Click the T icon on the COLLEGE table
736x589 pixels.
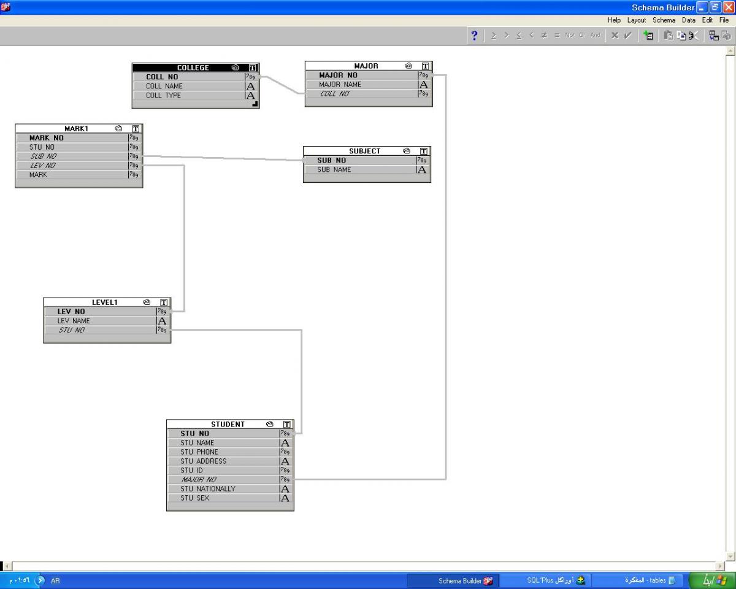point(253,67)
